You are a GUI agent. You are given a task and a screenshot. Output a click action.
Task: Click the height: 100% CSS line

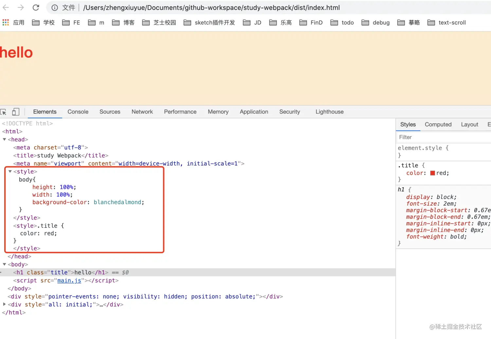click(54, 187)
